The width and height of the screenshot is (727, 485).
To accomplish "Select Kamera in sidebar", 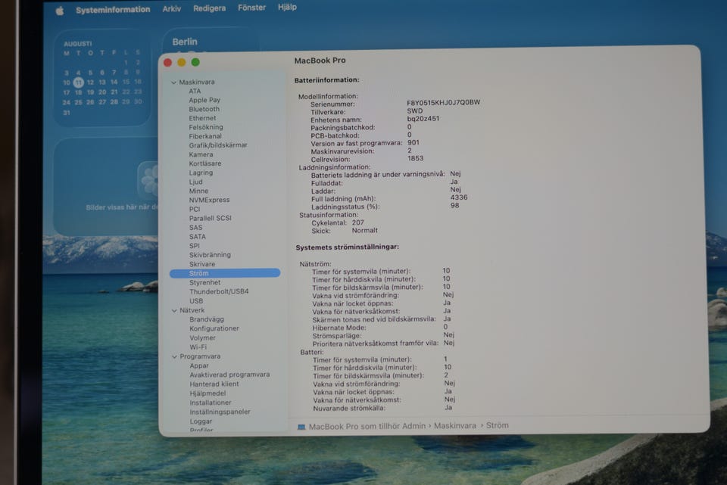I will tap(201, 154).
